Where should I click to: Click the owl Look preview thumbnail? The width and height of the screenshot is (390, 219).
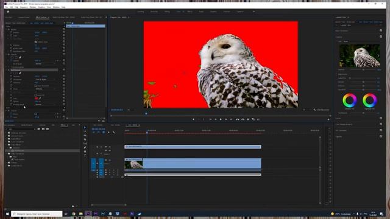point(360,56)
